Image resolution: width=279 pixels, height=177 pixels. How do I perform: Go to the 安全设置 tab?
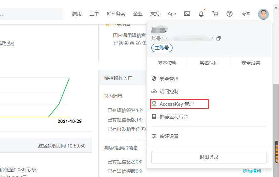click(x=251, y=63)
